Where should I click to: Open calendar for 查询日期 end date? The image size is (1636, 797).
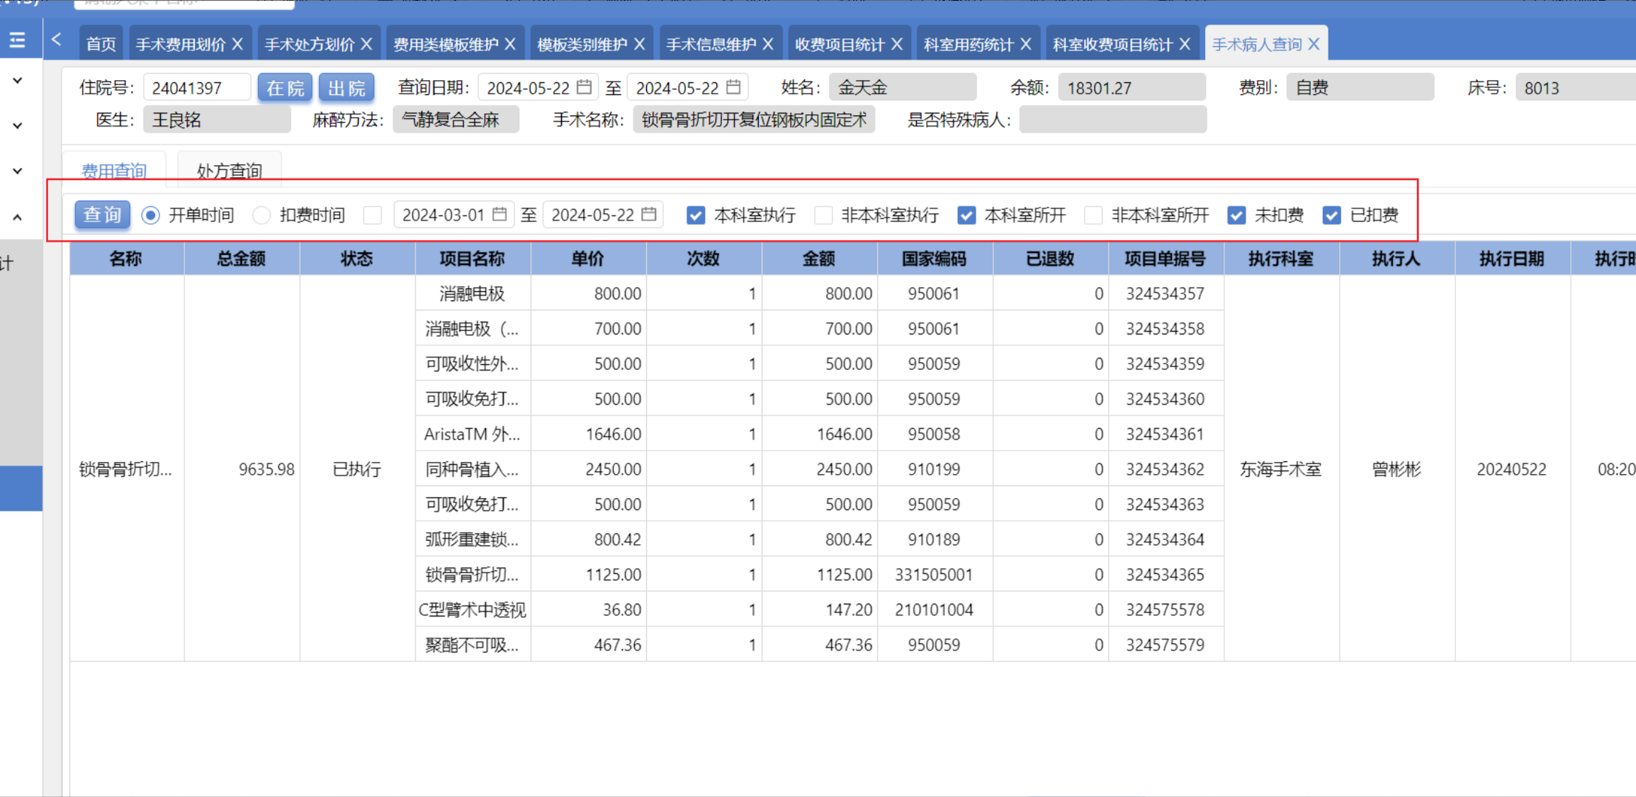[x=733, y=87]
